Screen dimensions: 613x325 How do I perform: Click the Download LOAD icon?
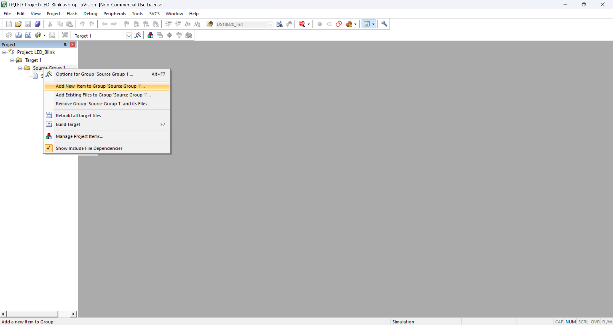point(65,35)
